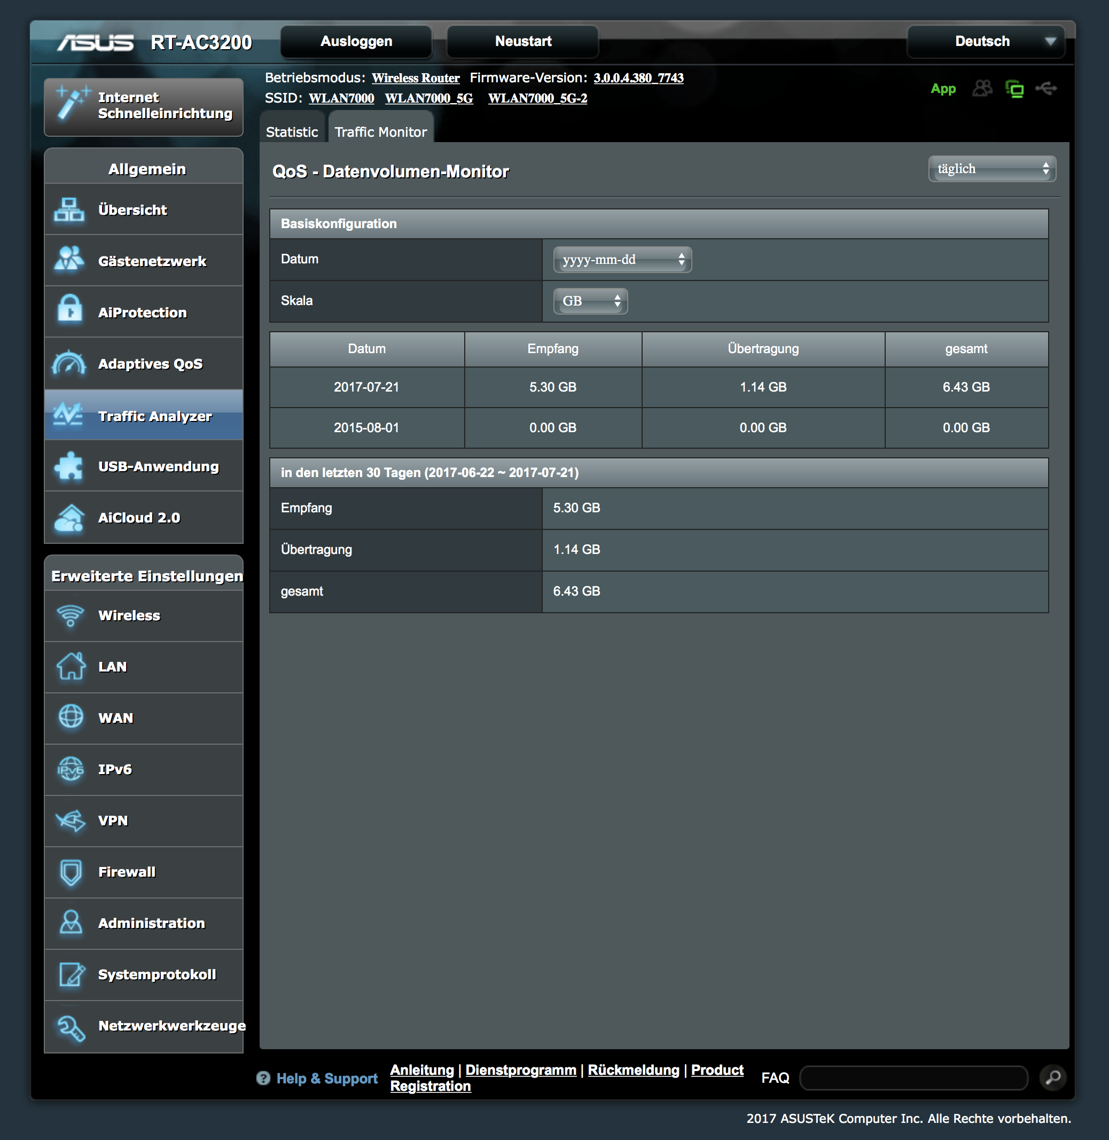Screen dimensions: 1109x1140
Task: Click the search magnifier icon next to FAQ
Action: coord(1052,1077)
